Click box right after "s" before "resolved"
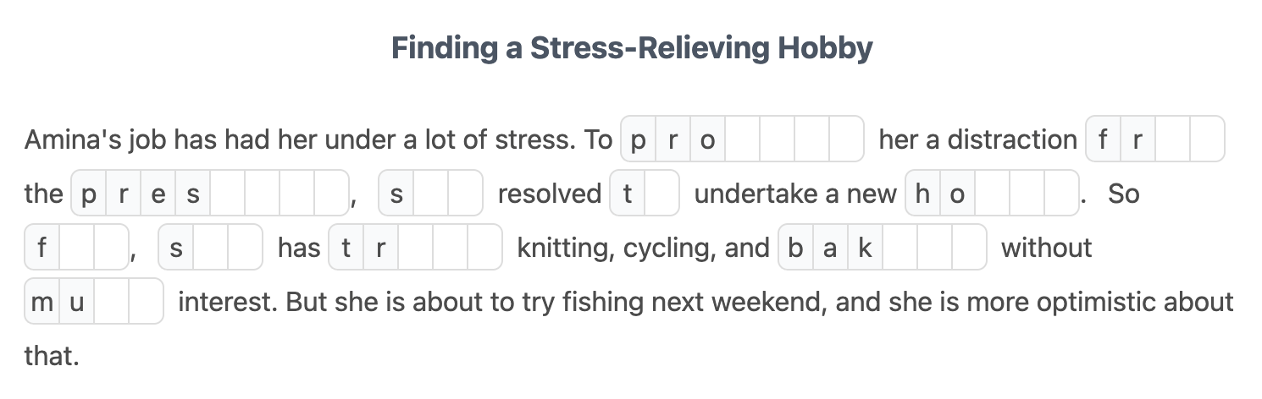The width and height of the screenshot is (1262, 399). coord(431,194)
